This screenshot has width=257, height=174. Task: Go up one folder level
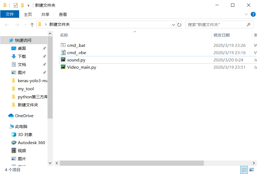coord(32,25)
